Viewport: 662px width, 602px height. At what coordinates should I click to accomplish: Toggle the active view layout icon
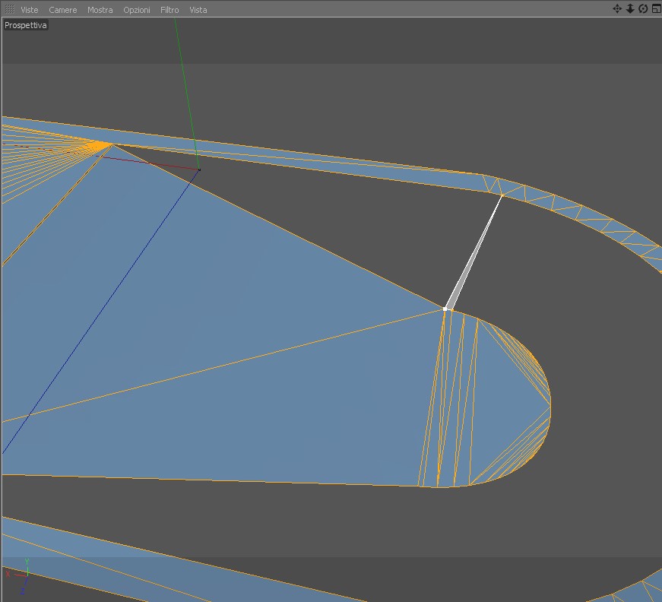click(656, 9)
